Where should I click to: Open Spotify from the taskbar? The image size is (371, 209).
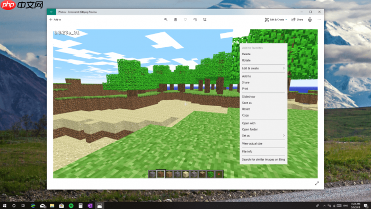point(71,206)
